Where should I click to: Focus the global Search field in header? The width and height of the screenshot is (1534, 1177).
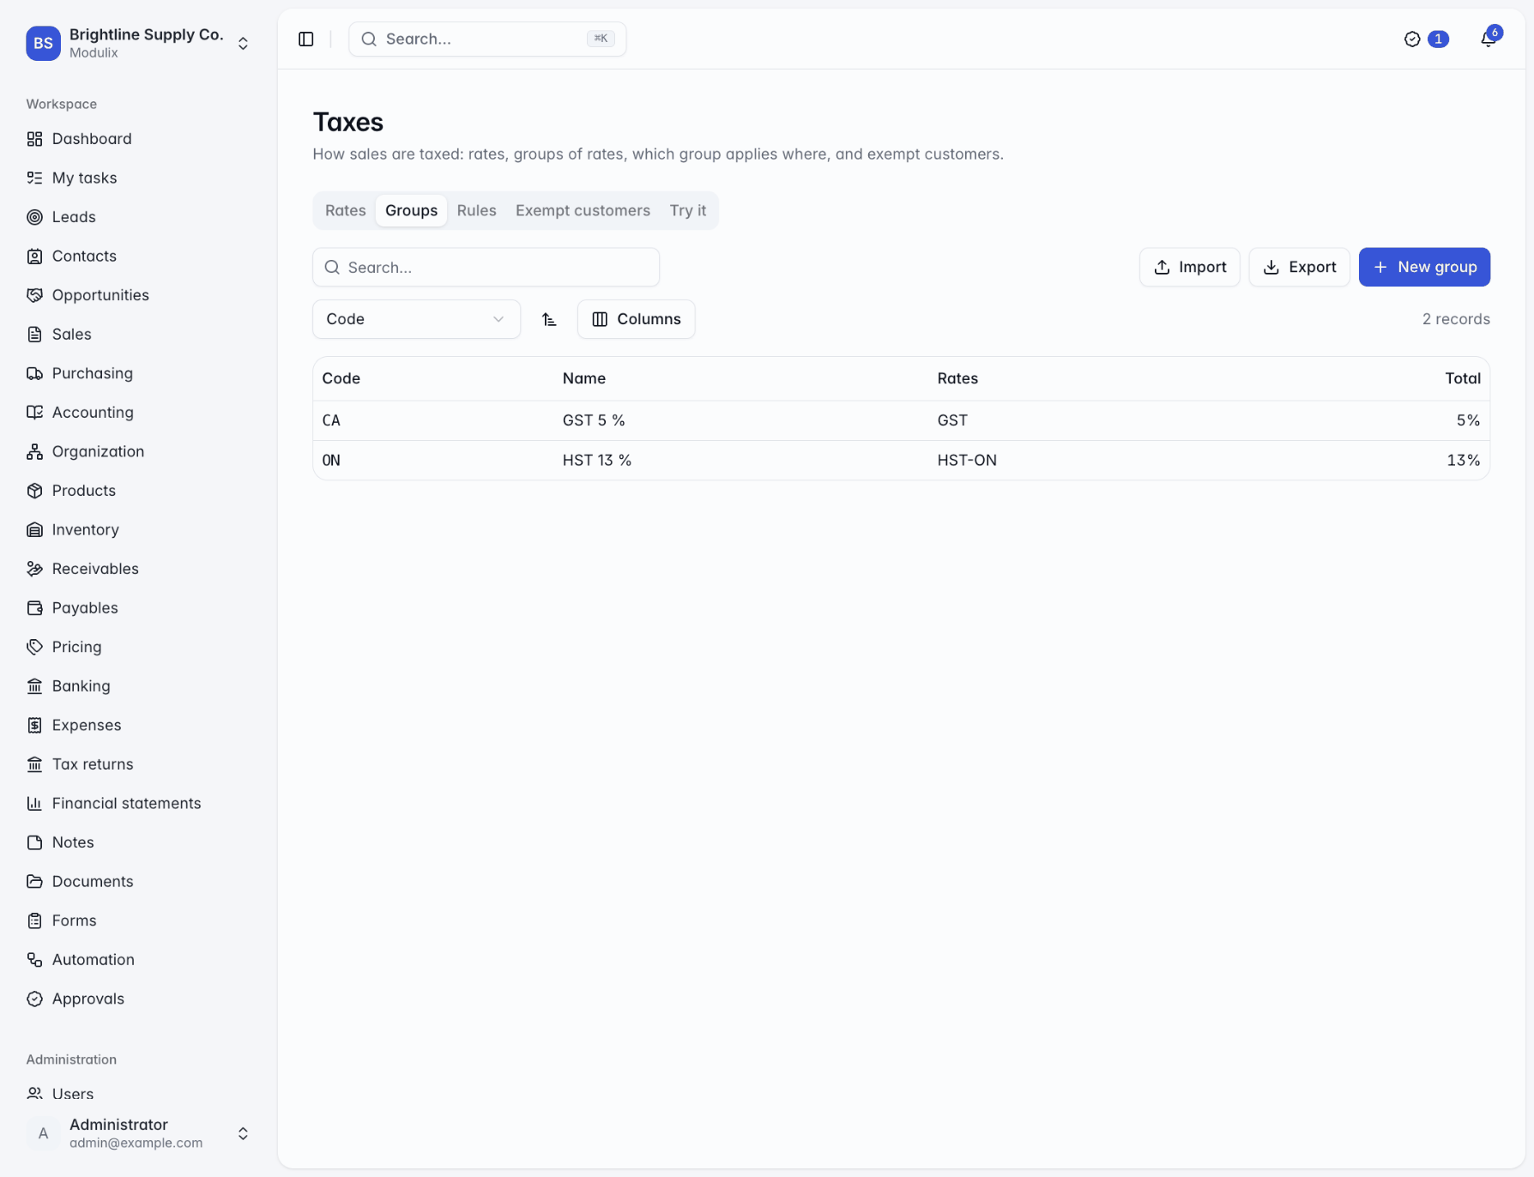click(487, 39)
